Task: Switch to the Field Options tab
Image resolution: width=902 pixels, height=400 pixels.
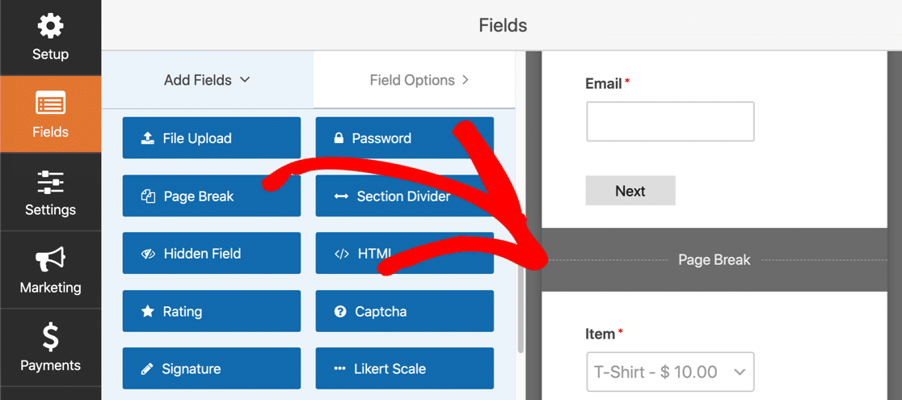Action: pyautogui.click(x=419, y=80)
